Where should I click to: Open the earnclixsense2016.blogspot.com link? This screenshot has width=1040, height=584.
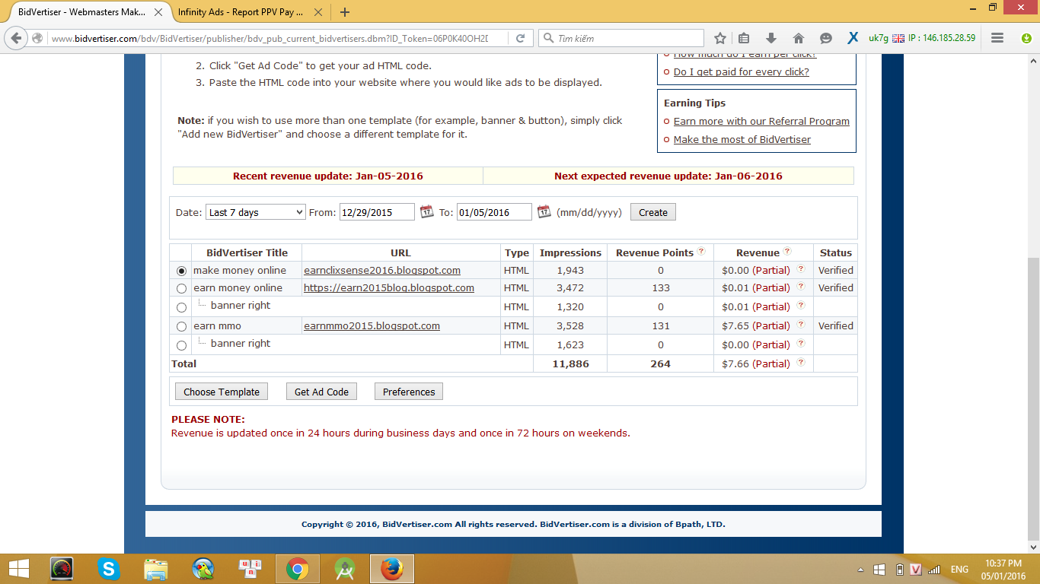click(382, 270)
